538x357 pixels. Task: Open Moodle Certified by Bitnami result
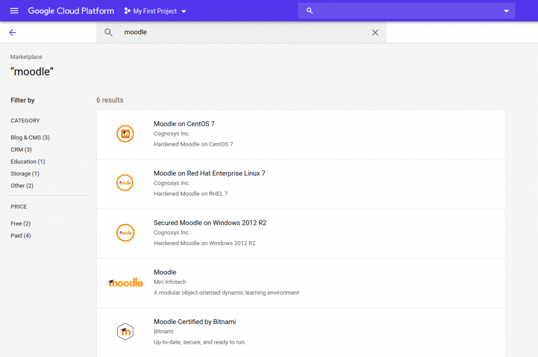(301, 332)
